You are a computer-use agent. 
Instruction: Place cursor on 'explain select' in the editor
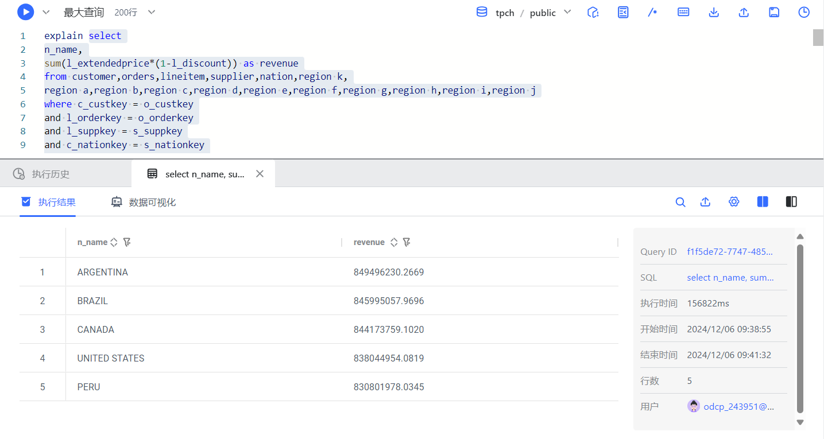click(x=83, y=36)
